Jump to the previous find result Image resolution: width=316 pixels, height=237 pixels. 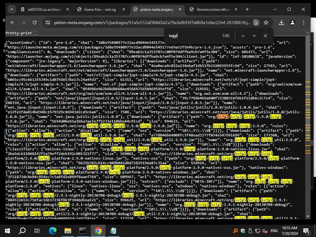pos(243,36)
